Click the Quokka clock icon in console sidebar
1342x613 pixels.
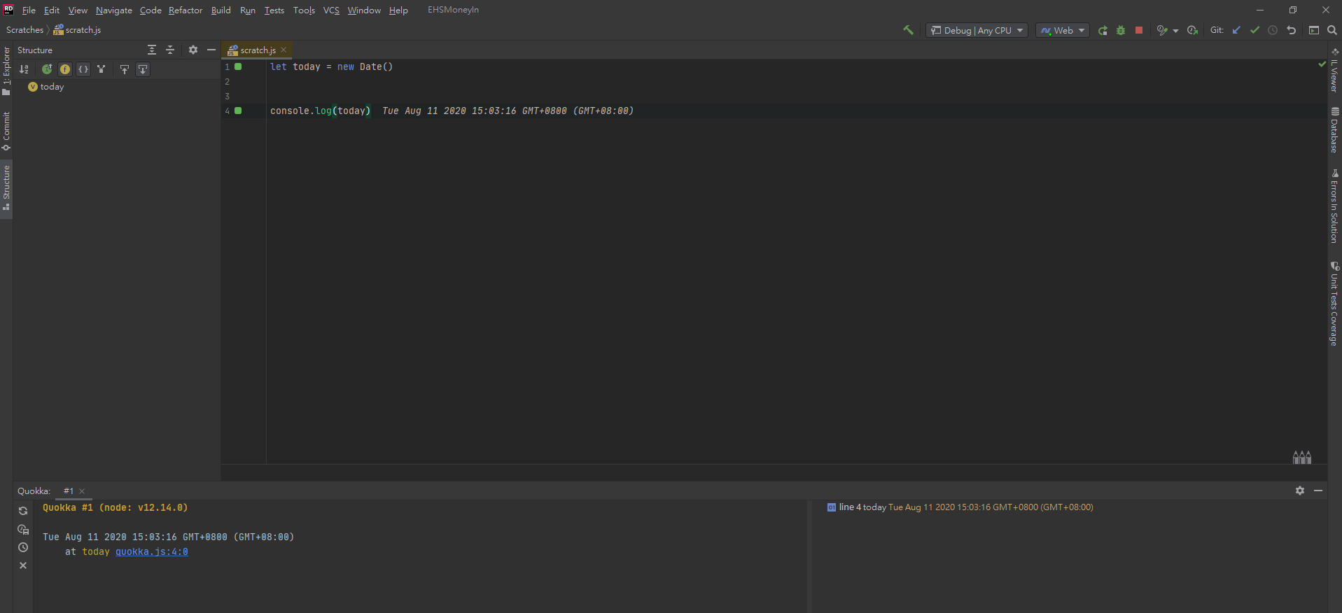(x=23, y=547)
